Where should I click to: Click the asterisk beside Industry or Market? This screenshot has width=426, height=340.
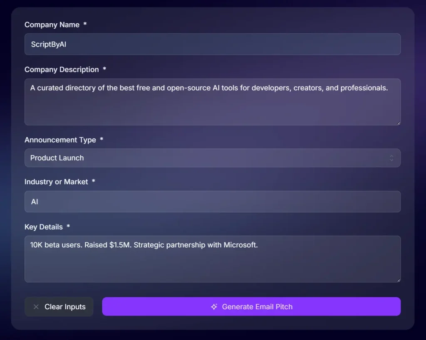tap(93, 182)
